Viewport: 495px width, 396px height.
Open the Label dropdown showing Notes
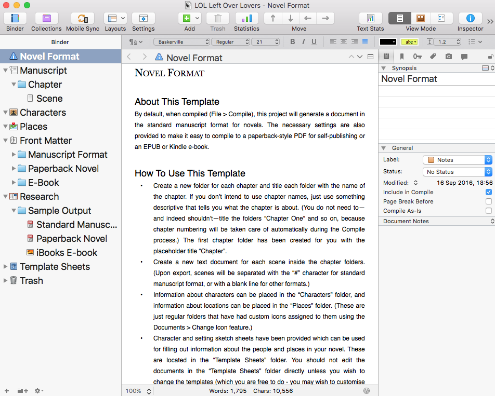coord(458,160)
